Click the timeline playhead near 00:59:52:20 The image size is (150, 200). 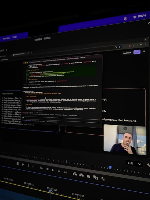pyautogui.click(x=50, y=191)
